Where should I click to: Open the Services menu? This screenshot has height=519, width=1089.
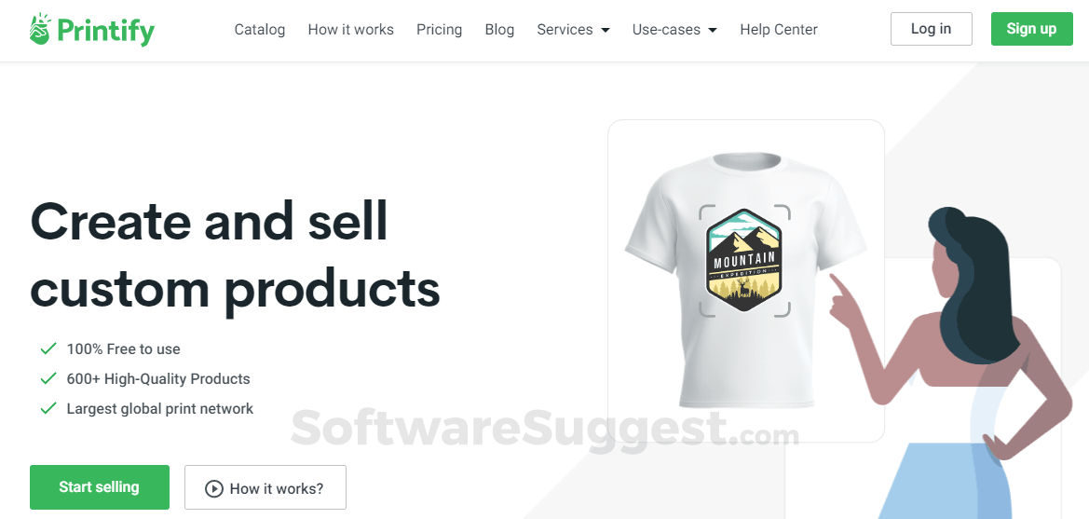(573, 29)
